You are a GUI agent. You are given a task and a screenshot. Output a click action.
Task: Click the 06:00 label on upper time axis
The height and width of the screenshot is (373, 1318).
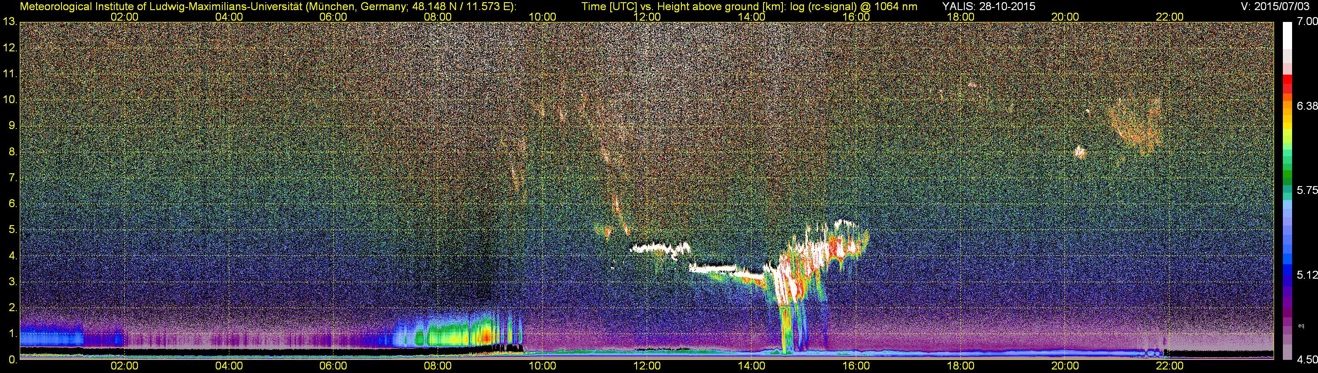point(333,17)
